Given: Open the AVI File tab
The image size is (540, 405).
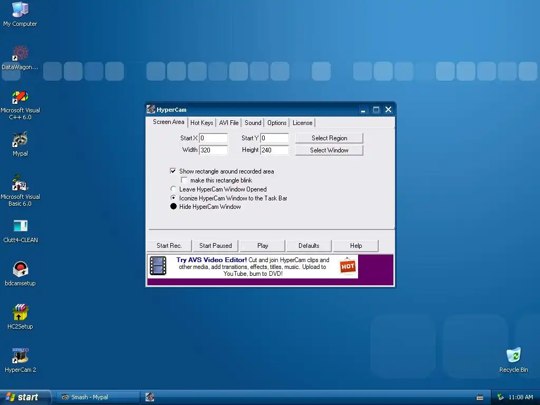Looking at the screenshot, I should pyautogui.click(x=229, y=123).
